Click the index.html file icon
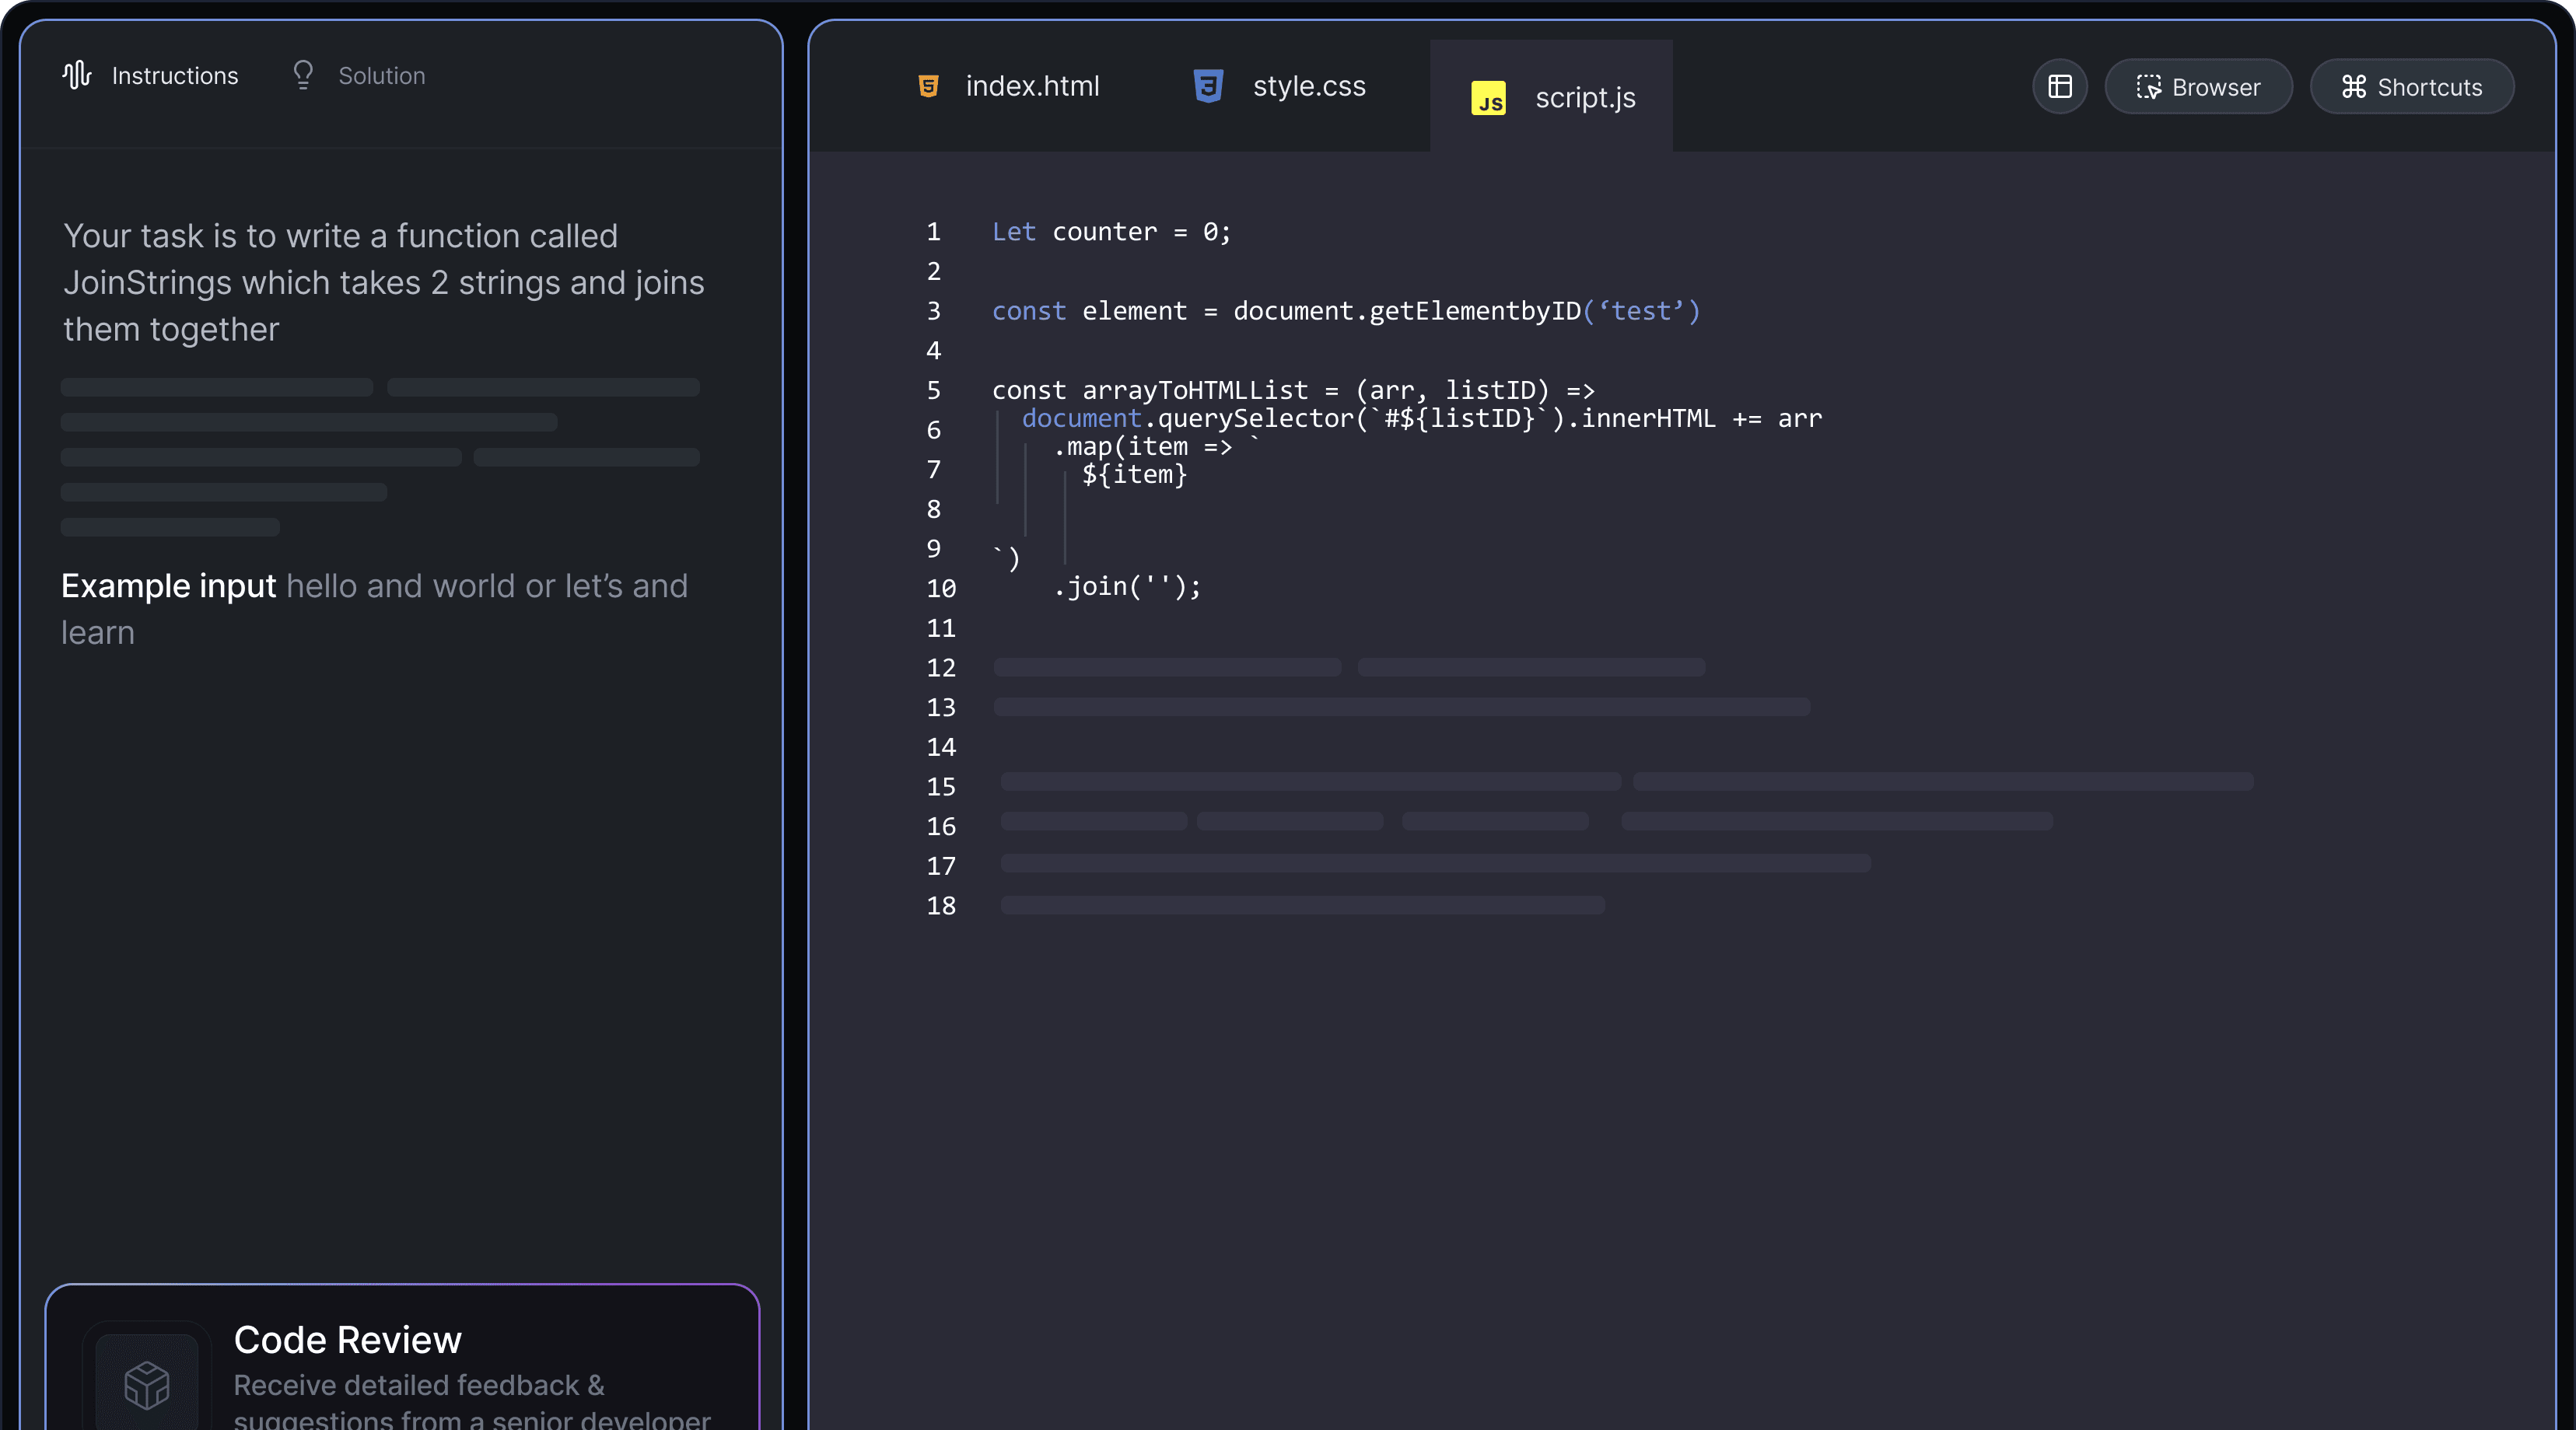 [926, 85]
